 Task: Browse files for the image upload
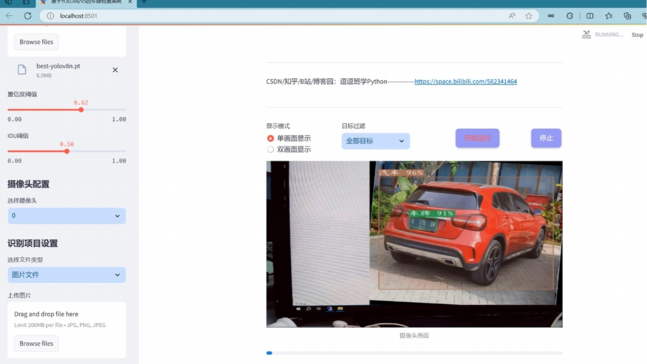[37, 344]
